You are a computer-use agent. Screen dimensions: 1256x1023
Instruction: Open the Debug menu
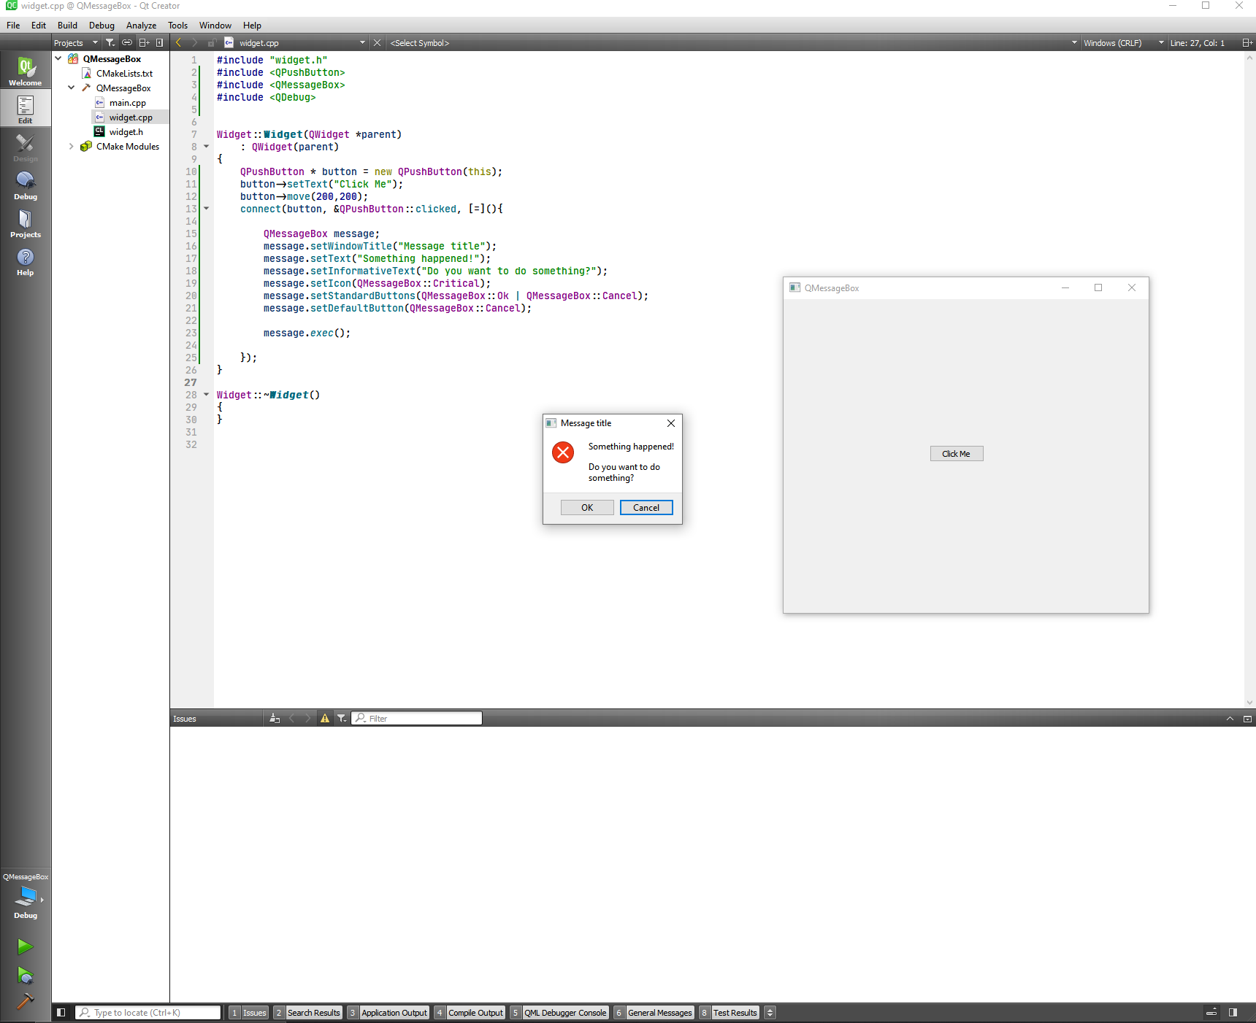pos(102,25)
